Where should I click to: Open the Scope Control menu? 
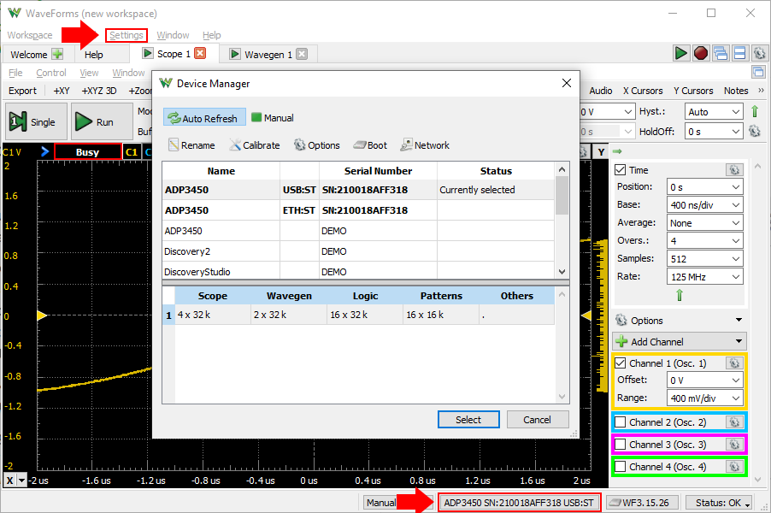coord(51,73)
